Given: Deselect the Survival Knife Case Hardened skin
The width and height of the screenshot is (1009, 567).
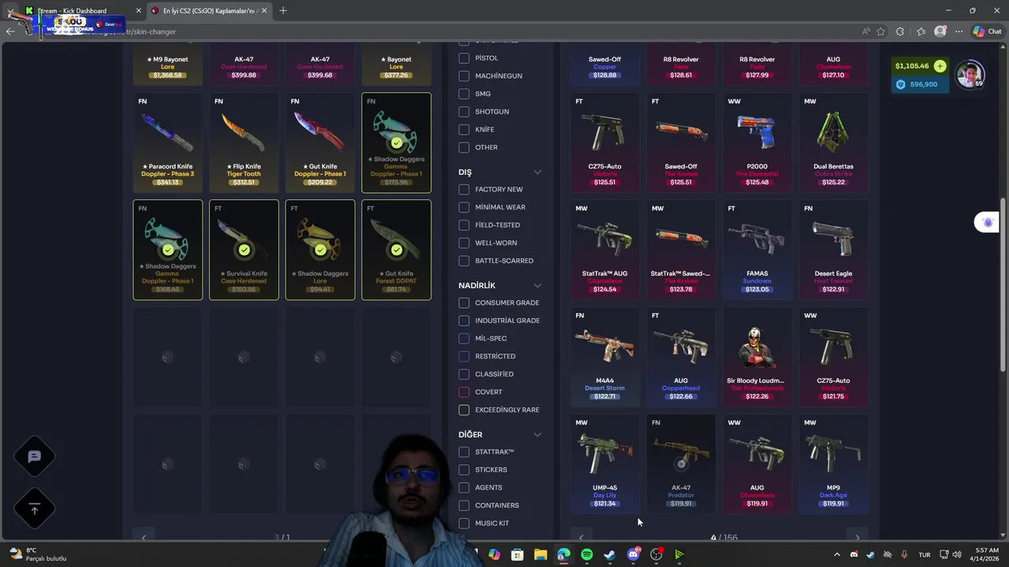Looking at the screenshot, I should (244, 250).
